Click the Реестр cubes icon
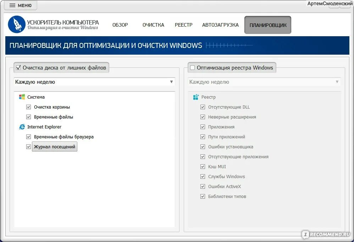This screenshot has height=242, width=354. coord(196,97)
